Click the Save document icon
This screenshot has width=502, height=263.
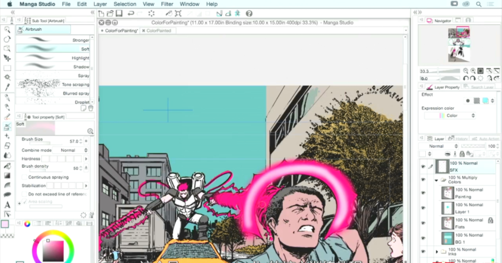[119, 13]
